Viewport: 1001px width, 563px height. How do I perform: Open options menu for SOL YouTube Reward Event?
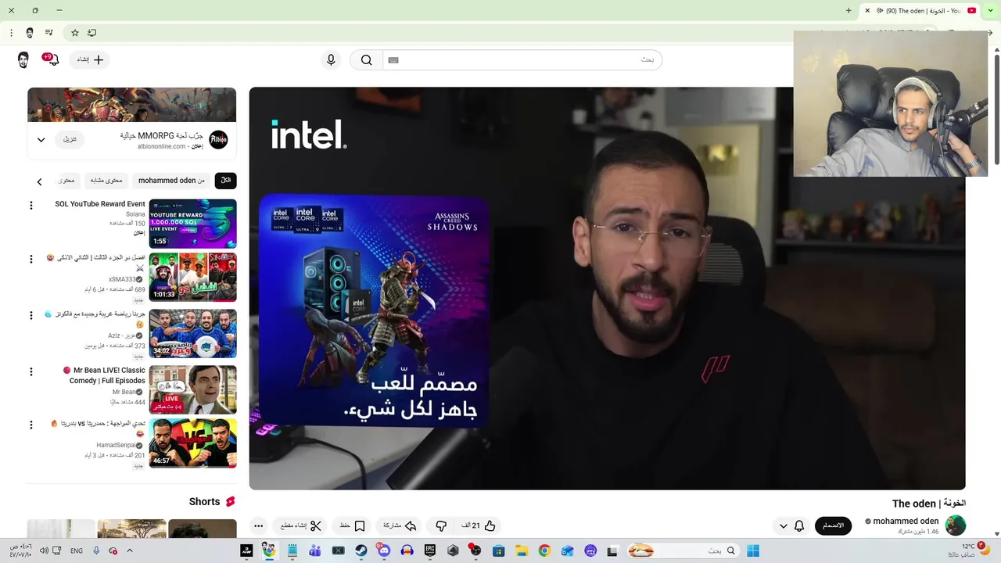click(x=31, y=205)
